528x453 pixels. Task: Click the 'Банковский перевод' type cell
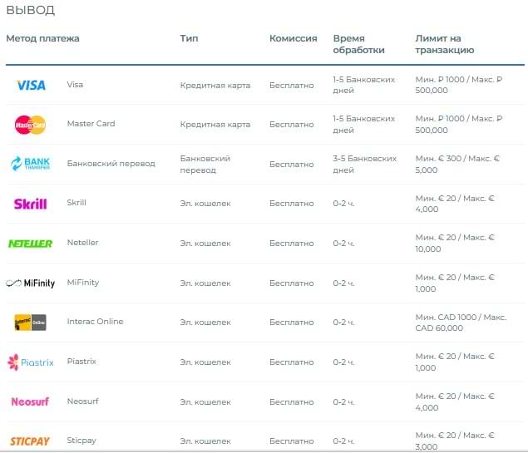coord(205,165)
